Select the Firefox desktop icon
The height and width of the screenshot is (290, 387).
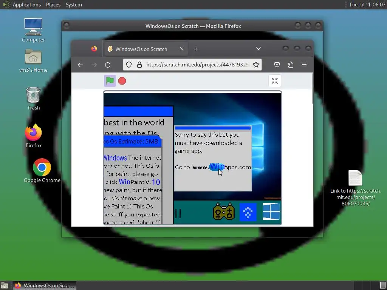tap(33, 136)
